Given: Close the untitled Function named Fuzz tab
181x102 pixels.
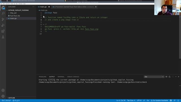Looking at the screenshot, I should pos(96,7).
